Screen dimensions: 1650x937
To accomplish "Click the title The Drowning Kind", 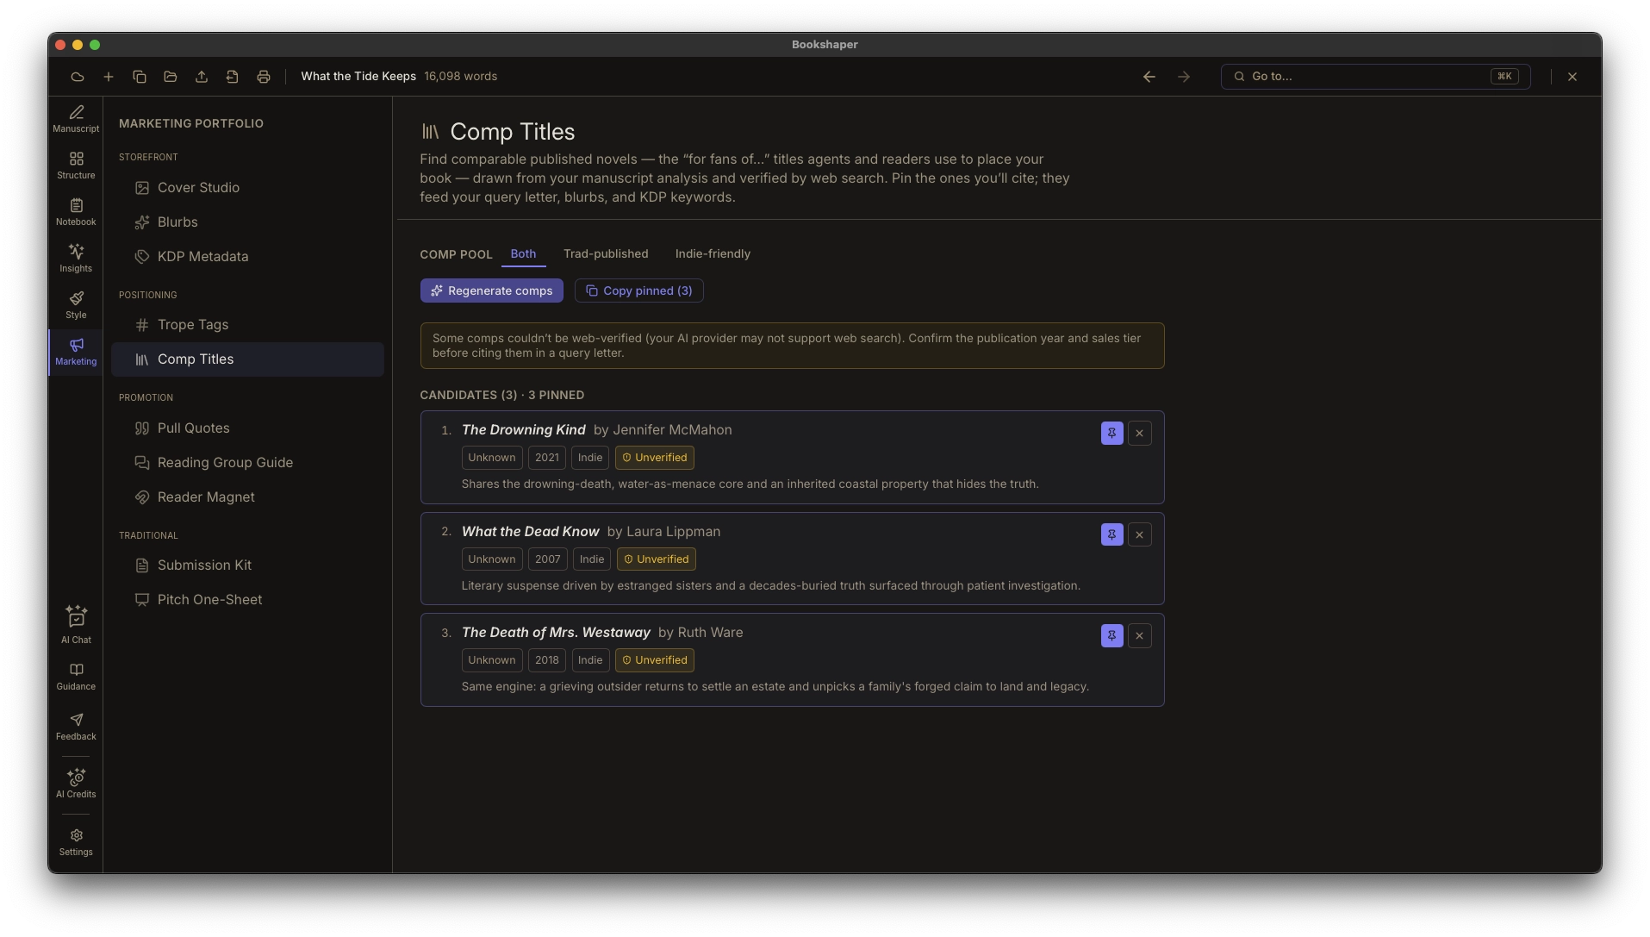I will [523, 430].
